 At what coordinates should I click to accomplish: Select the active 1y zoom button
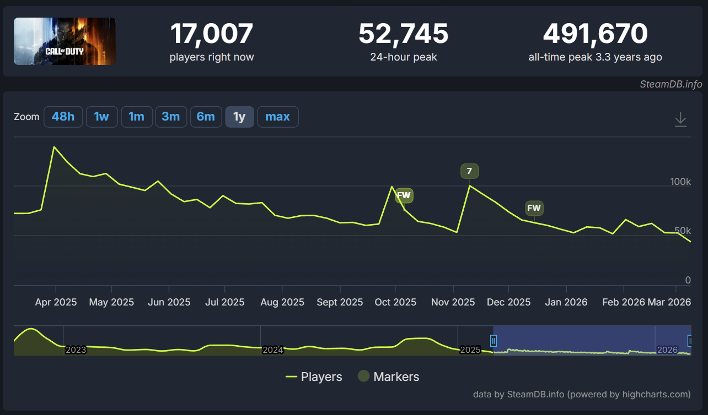click(239, 117)
